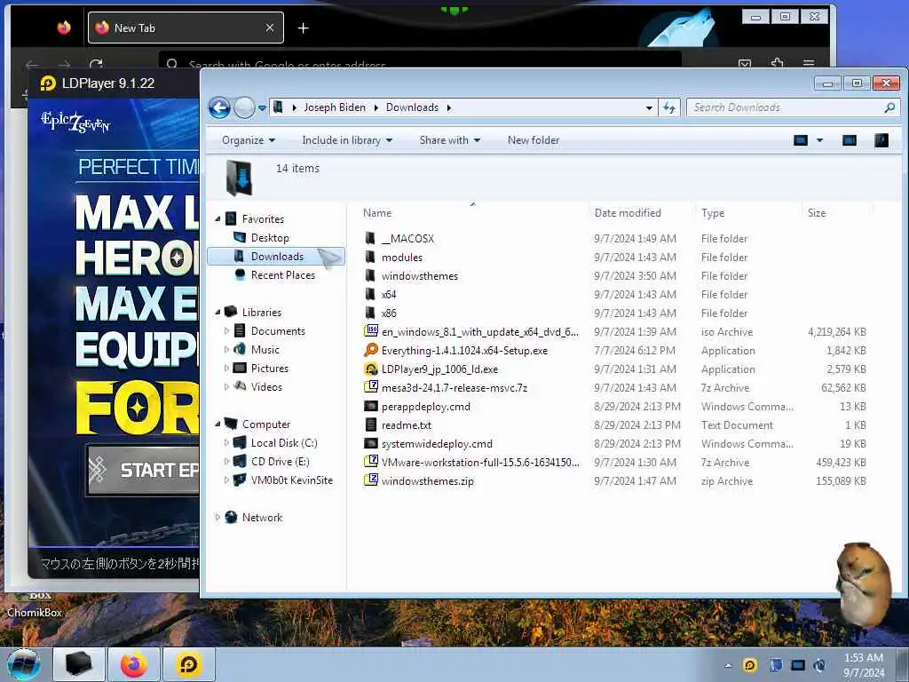Click the Firefox taskbar icon
Viewport: 909px width, 682px height.
134,664
